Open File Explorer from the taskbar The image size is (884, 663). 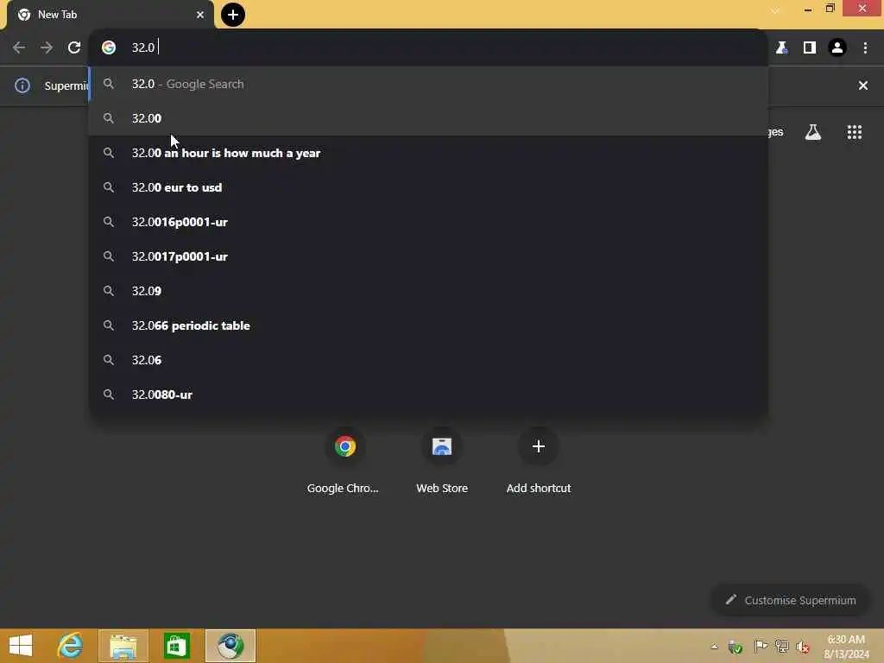pos(123,646)
